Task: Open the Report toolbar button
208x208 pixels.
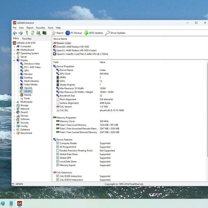Action: [57, 33]
